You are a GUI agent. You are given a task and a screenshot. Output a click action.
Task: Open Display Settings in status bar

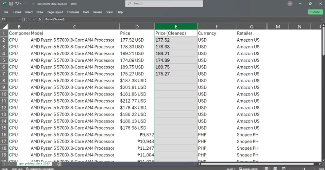point(249,169)
